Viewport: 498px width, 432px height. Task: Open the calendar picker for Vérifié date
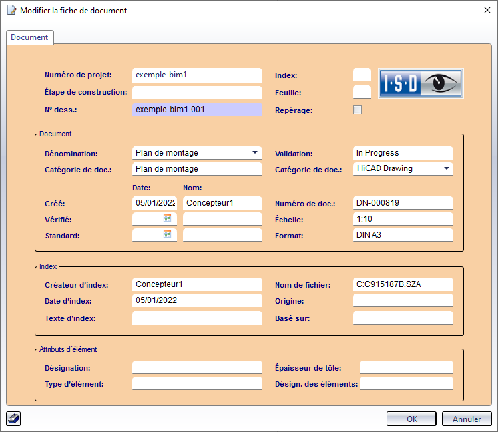(x=168, y=218)
